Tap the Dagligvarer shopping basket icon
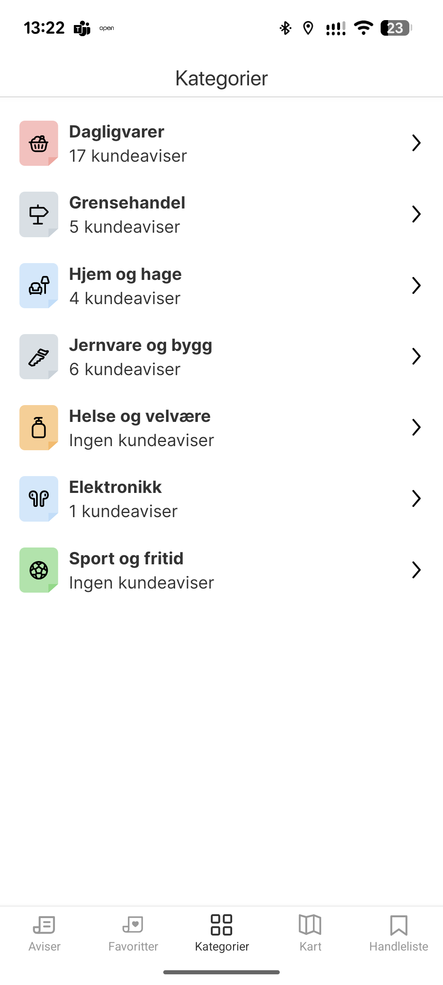This screenshot has height=985, width=443. [x=39, y=143]
